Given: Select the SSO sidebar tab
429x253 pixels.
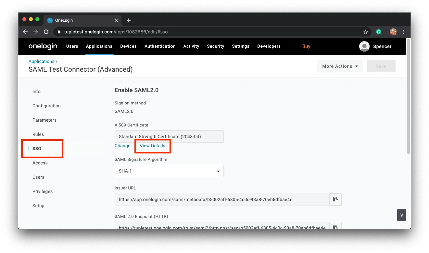Looking at the screenshot, I should pos(37,149).
